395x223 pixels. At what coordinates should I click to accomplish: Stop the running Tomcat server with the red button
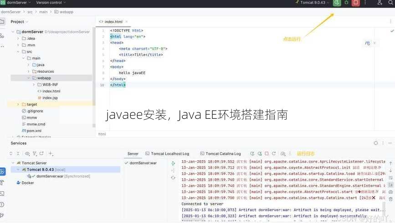point(355,3)
